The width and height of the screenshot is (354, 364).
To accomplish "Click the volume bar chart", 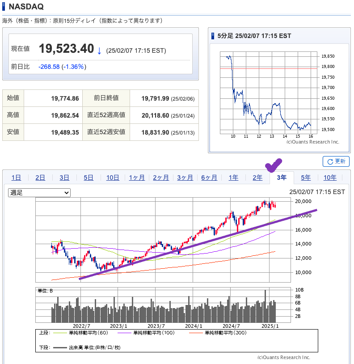I will [x=163, y=305].
